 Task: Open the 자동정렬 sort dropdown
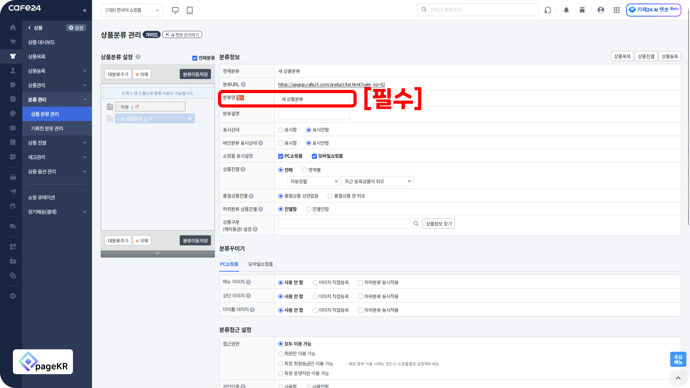(x=314, y=181)
